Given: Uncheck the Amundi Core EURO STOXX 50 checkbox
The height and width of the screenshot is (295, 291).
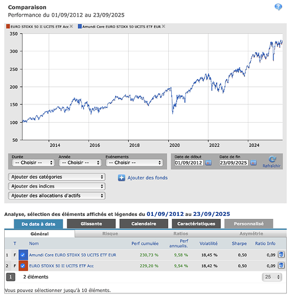Looking at the screenshot, I should click(23, 255).
